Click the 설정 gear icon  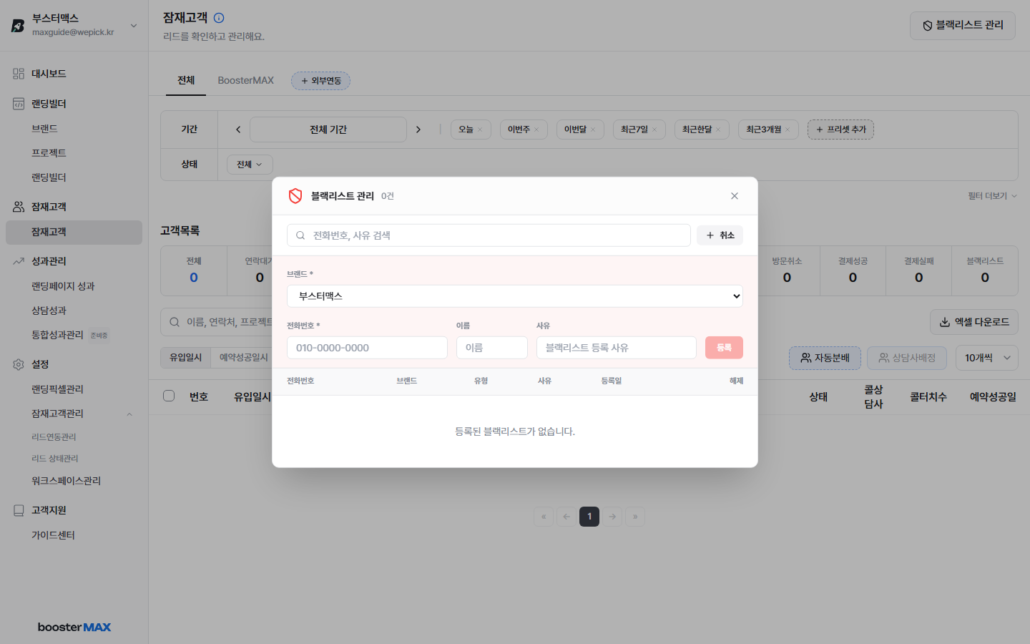tap(19, 364)
